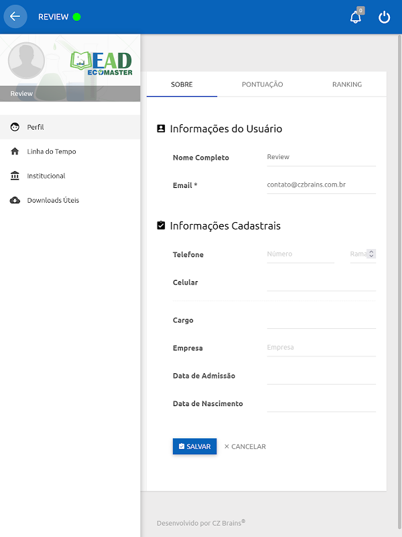Screen dimensions: 402x537
Task: Open the notifications bell
Action: click(356, 17)
